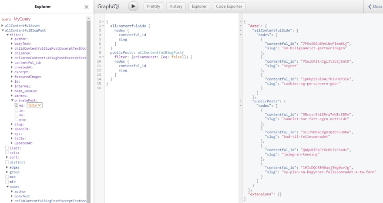Viewport: 383px width, 203px height.
Task: Expand the slug: filter field
Action: [12, 124]
